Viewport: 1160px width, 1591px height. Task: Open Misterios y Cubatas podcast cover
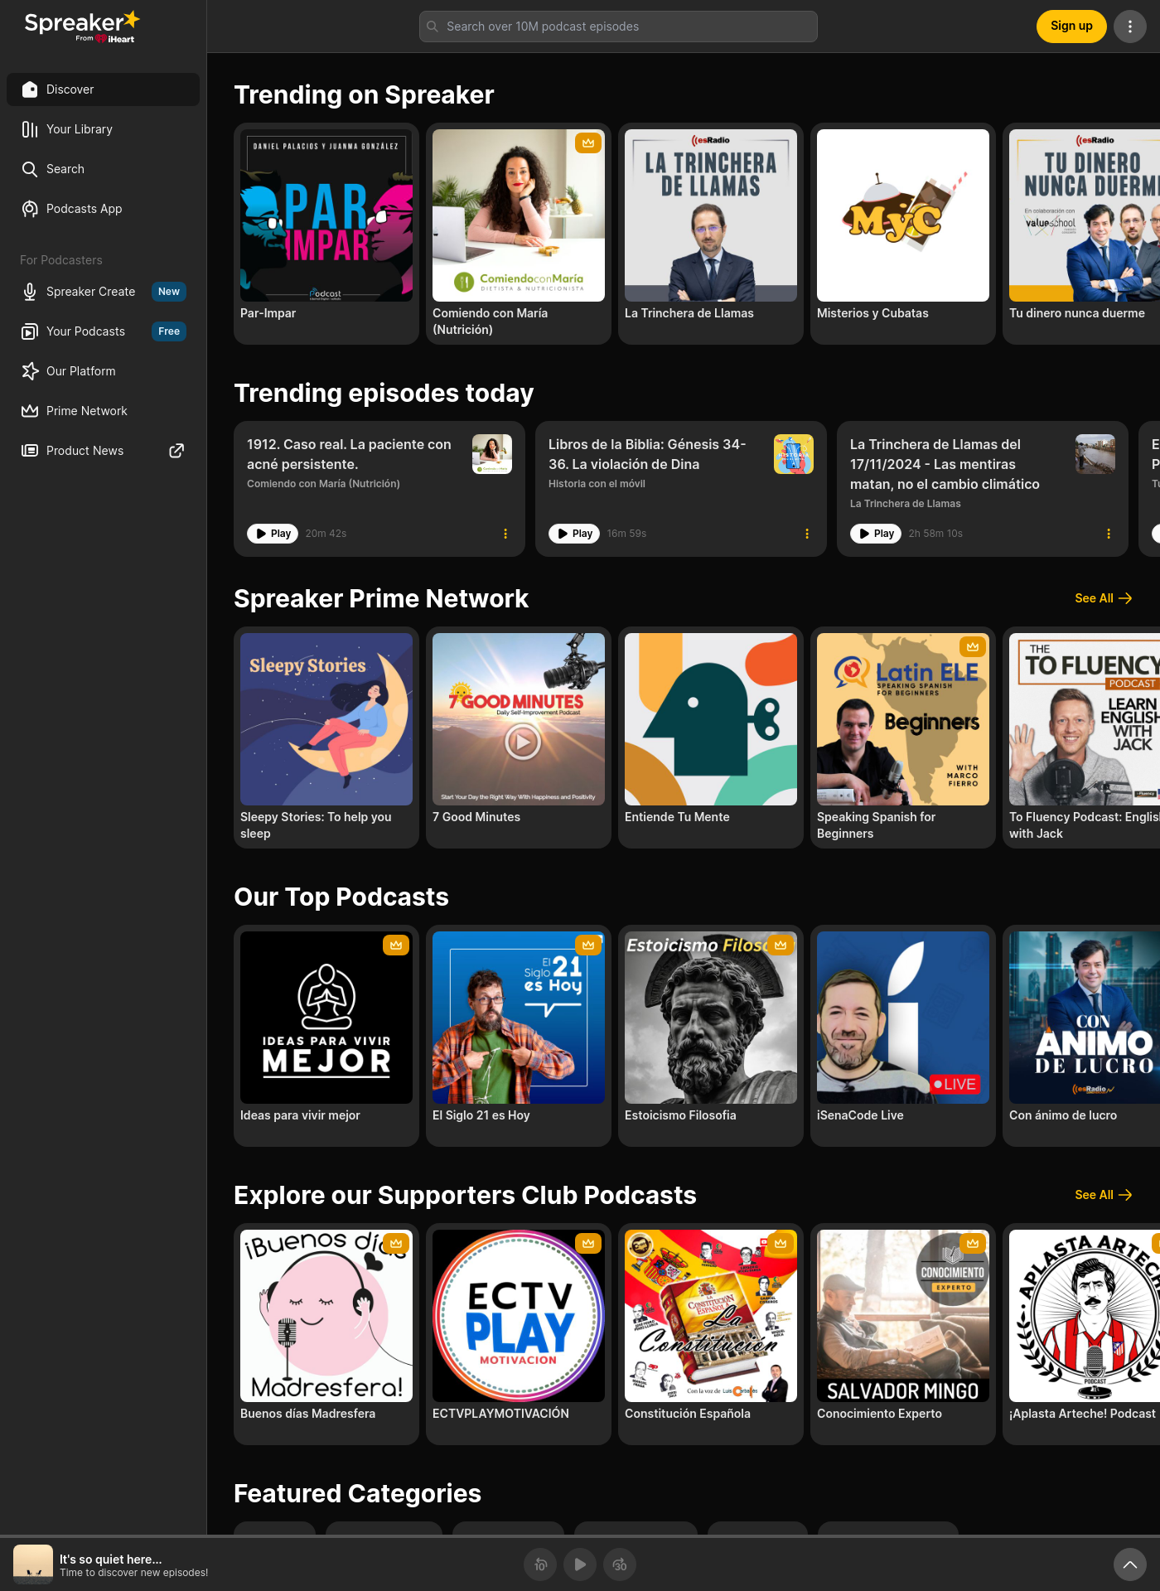click(x=903, y=215)
